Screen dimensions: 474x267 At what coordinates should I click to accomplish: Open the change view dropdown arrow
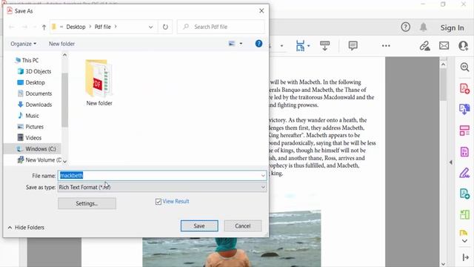pos(241,44)
